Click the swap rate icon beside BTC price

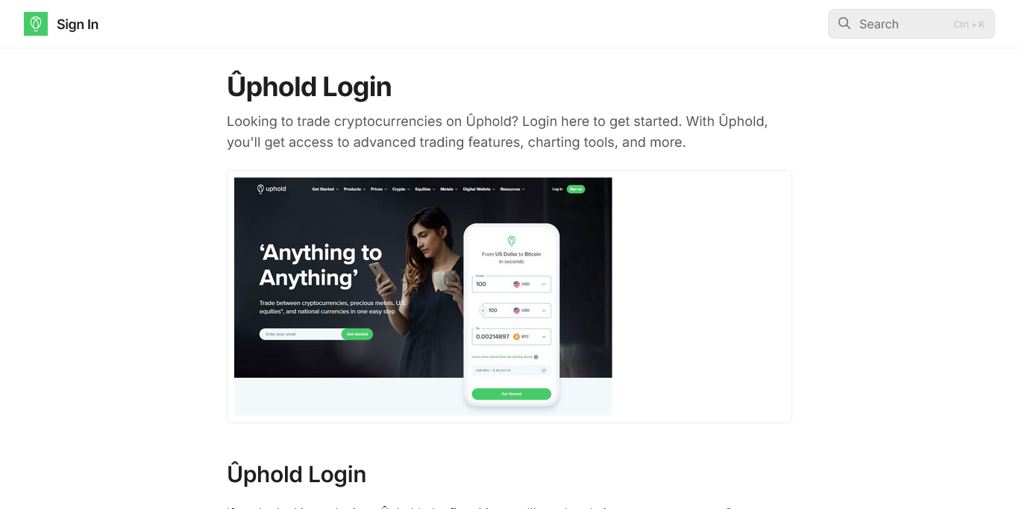tap(544, 370)
